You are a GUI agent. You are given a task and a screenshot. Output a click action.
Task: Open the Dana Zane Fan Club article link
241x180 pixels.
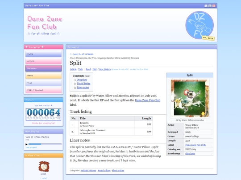click(148, 100)
